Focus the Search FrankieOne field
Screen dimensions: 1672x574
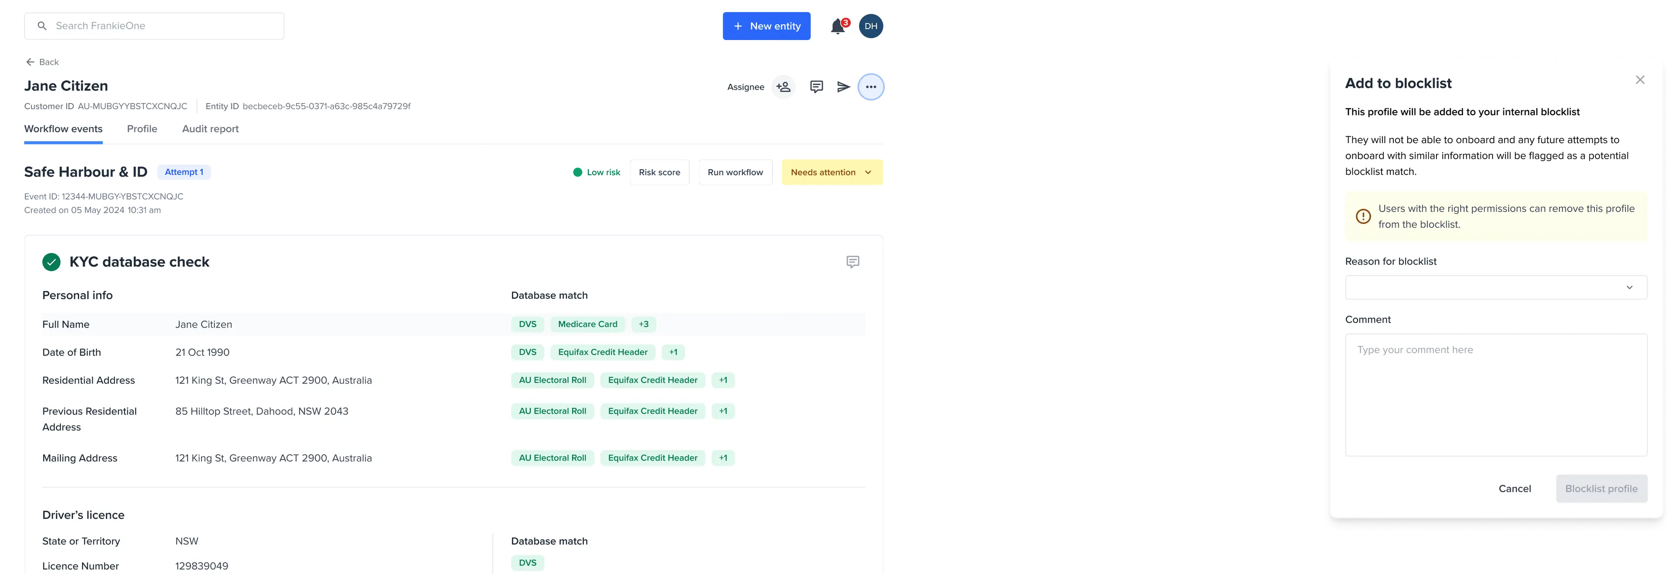pos(154,26)
